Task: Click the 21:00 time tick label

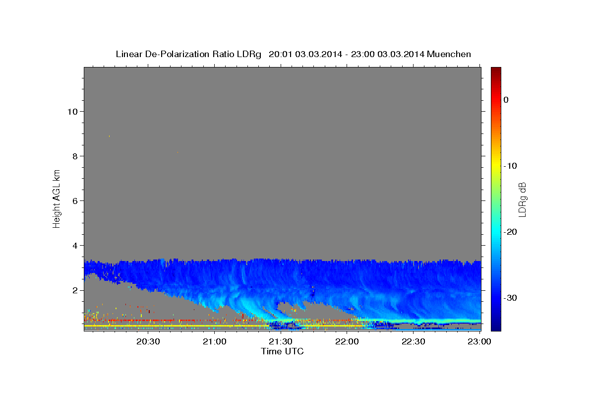Action: pos(214,341)
